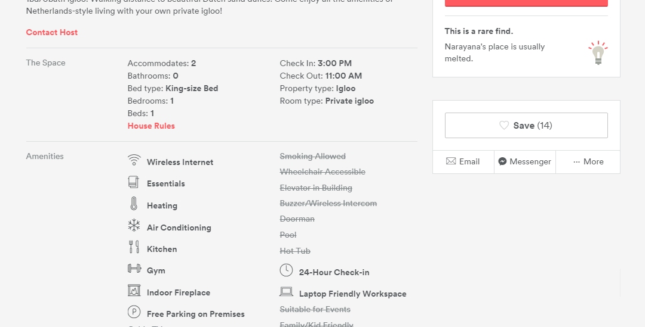Click the Wireless Internet wifi icon
Viewport: 645px width, 327px height.
(x=134, y=160)
